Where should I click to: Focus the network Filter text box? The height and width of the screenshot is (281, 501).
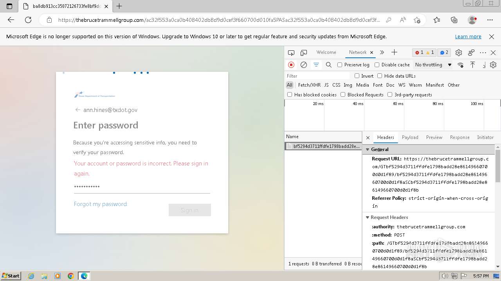(317, 76)
